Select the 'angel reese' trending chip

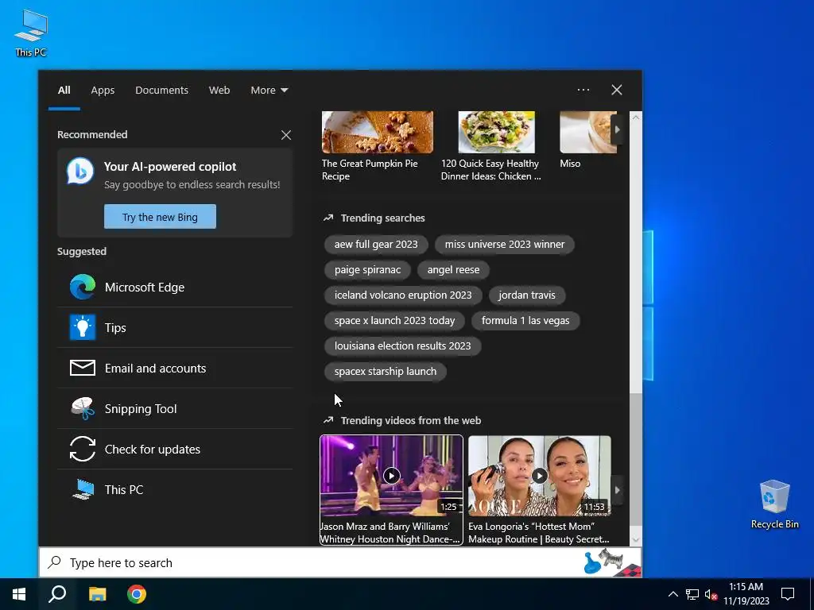(453, 270)
